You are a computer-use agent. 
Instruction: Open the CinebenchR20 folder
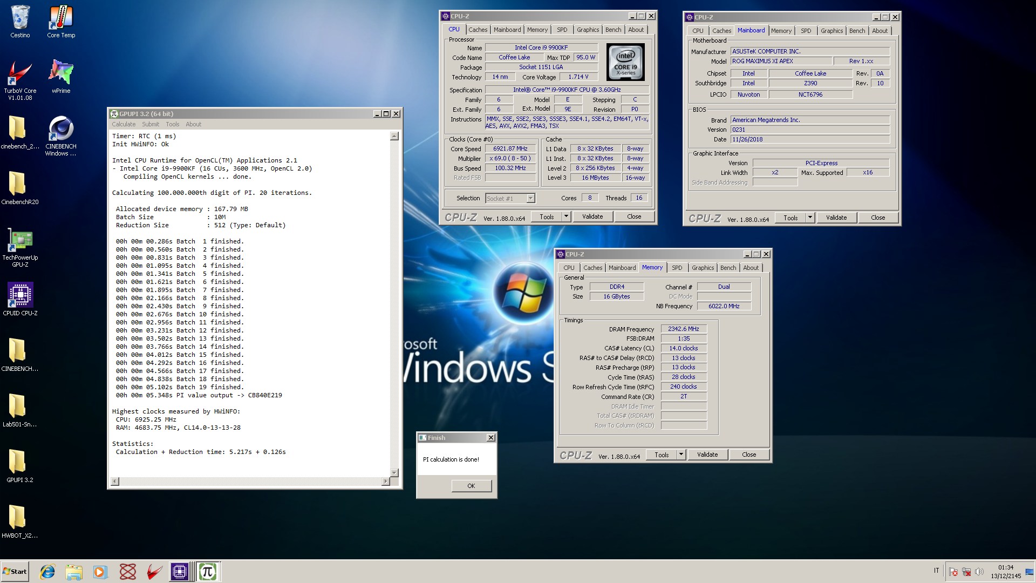[20, 188]
